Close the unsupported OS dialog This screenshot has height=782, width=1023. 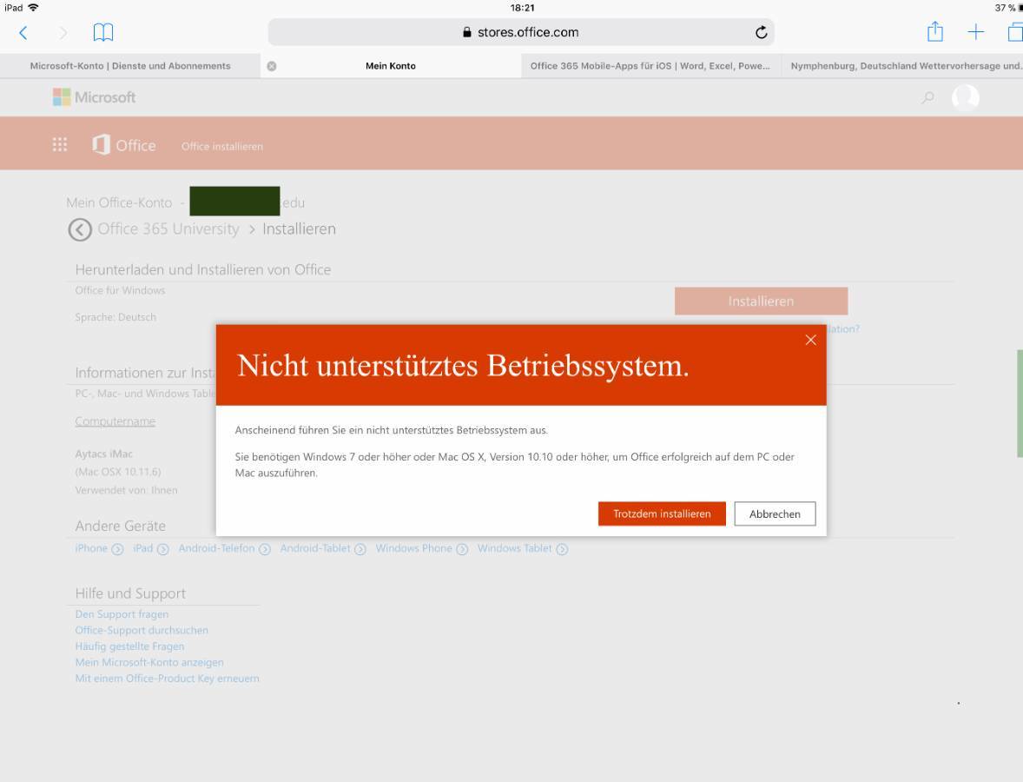coord(810,340)
